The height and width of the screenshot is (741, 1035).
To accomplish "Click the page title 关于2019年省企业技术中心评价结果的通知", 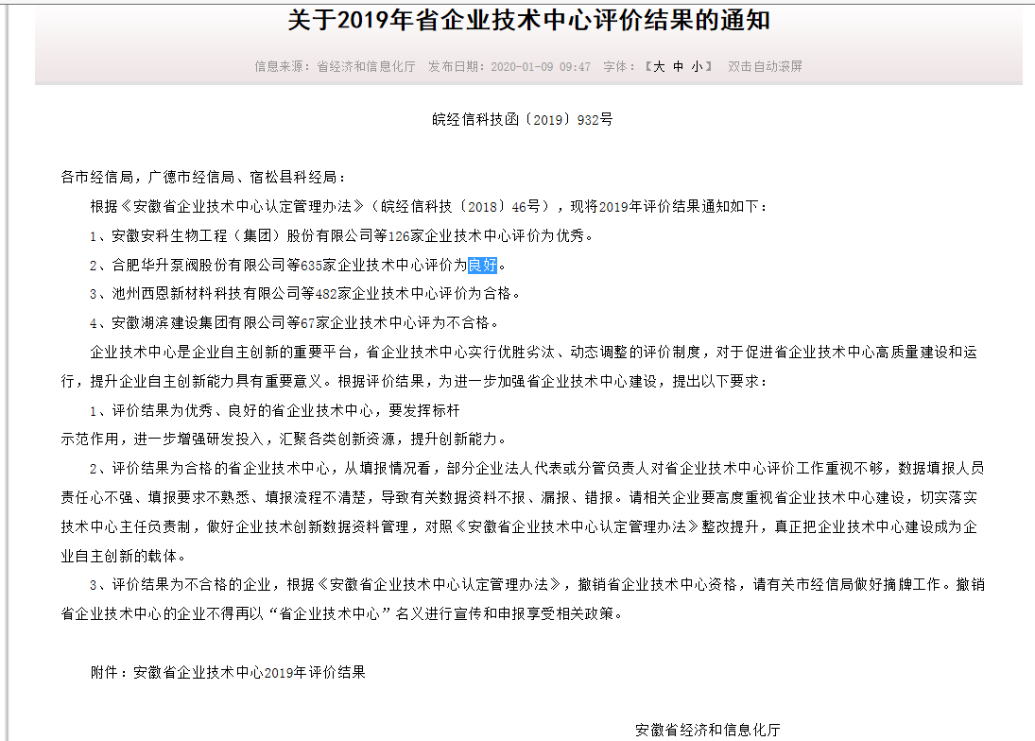I will tap(528, 21).
